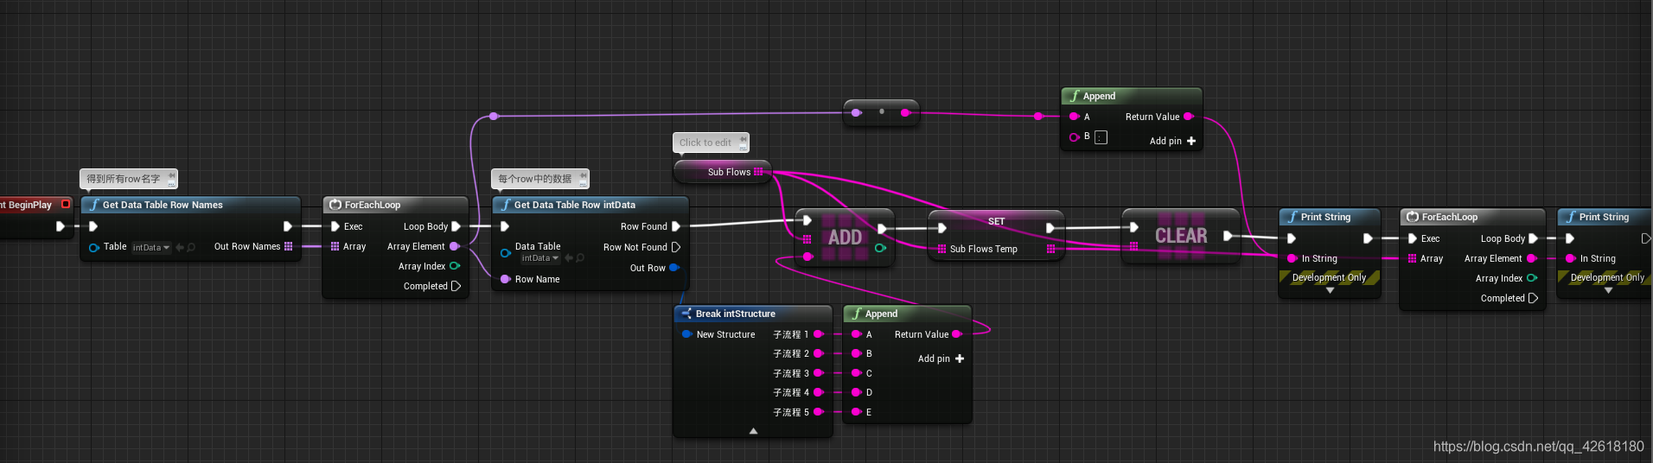The image size is (1653, 463).
Task: Click second ForEachLoop Array Element pin
Action: (x=1532, y=258)
